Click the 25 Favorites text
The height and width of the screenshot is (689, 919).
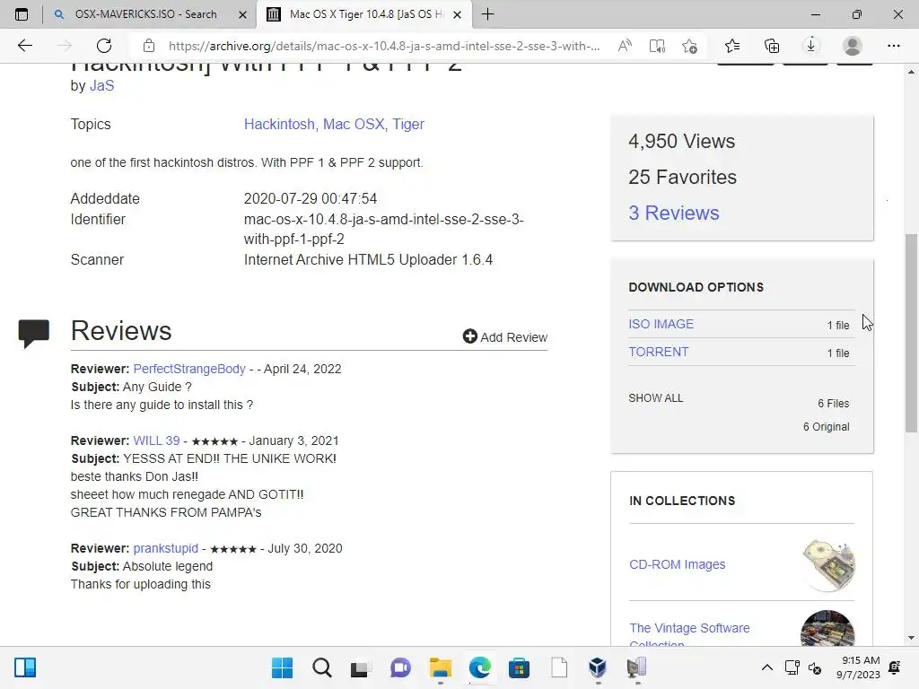[682, 177]
